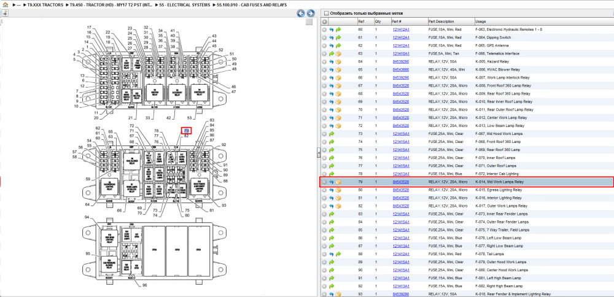Click the blue arrow icon on Ref 62 row
The height and width of the screenshot is (297, 614).
coord(332,46)
